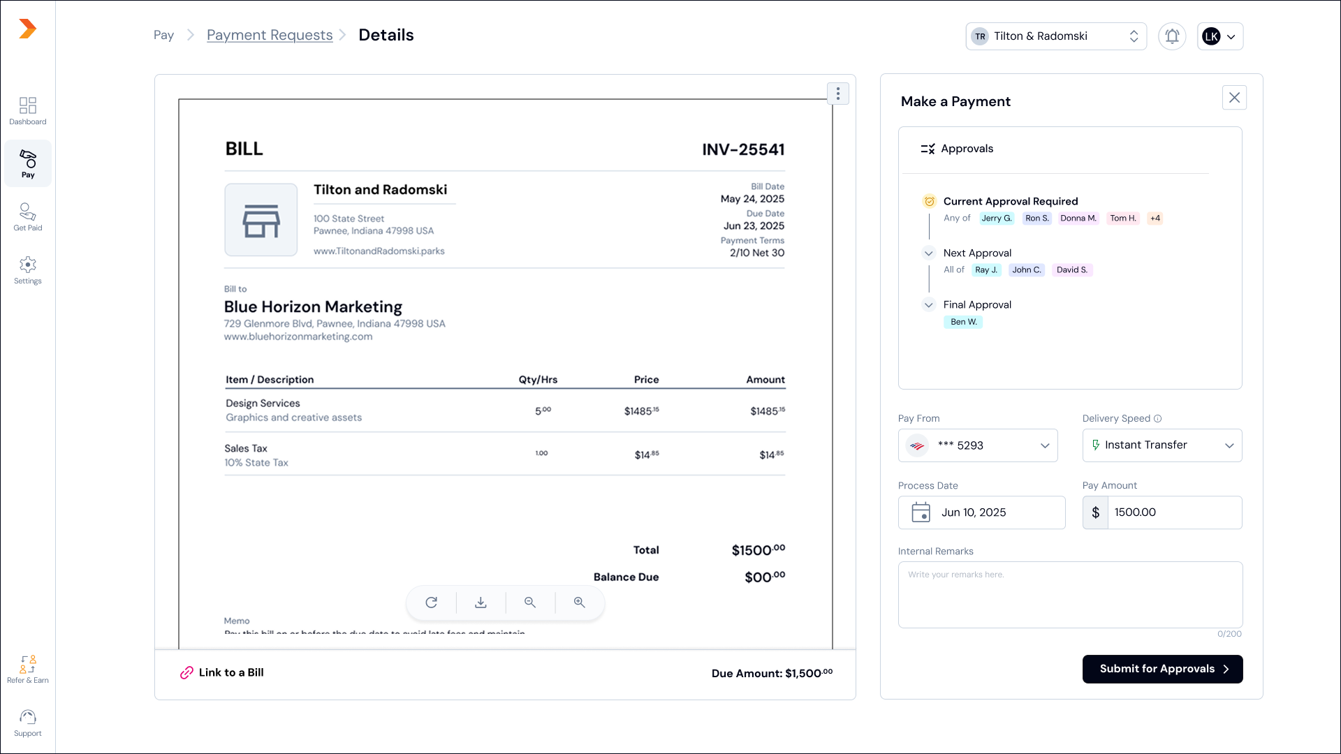Download the bill document

481,603
